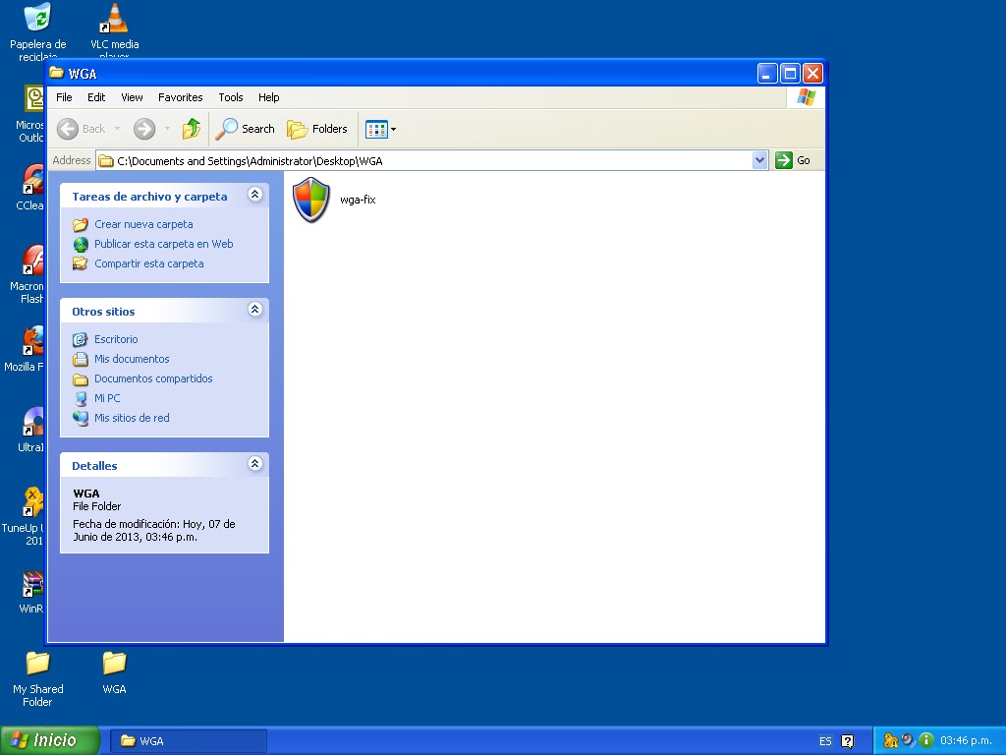Click the green Go button in Address bar
Viewport: 1006px width, 755px height.
(x=785, y=160)
